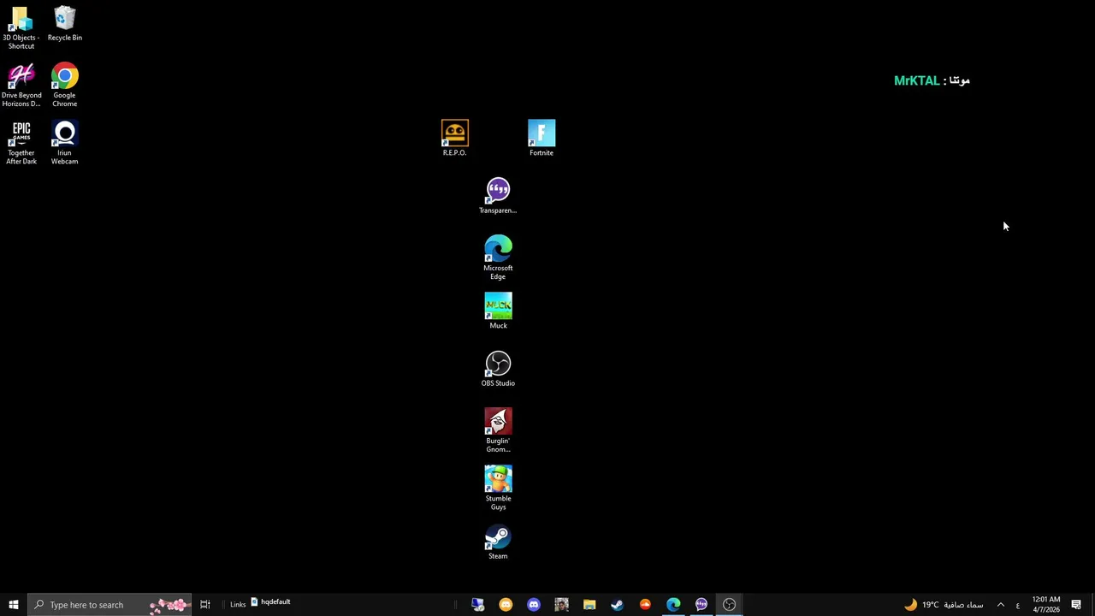The width and height of the screenshot is (1095, 616).
Task: Click the Type here to search box
Action: [109, 605]
